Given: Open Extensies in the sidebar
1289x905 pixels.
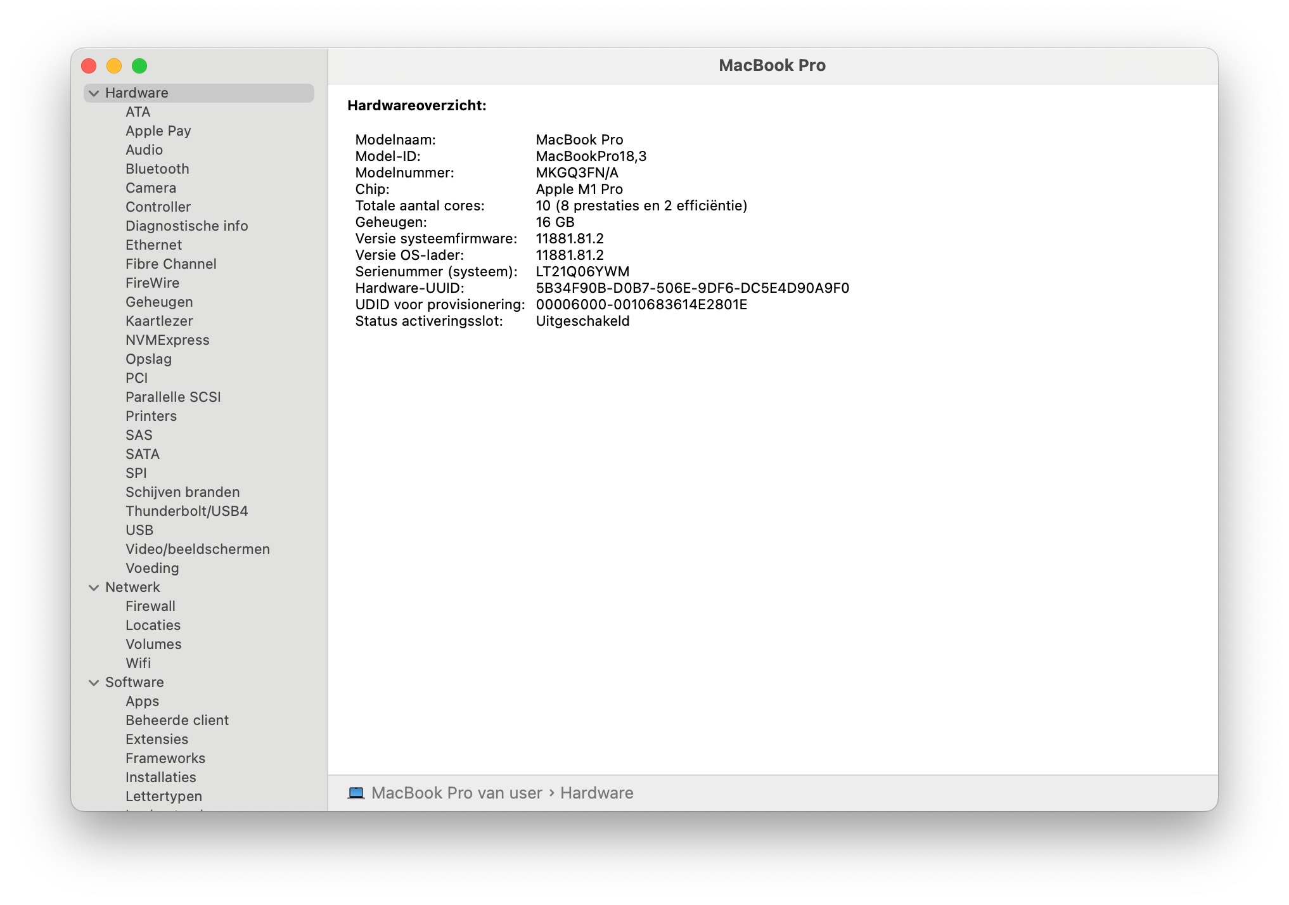Looking at the screenshot, I should coord(157,740).
